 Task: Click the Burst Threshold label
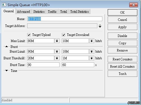[x=15, y=58]
